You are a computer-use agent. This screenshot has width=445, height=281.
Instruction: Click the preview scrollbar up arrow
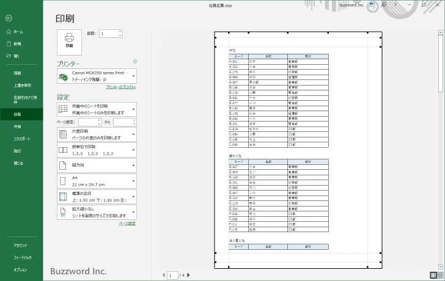(441, 32)
